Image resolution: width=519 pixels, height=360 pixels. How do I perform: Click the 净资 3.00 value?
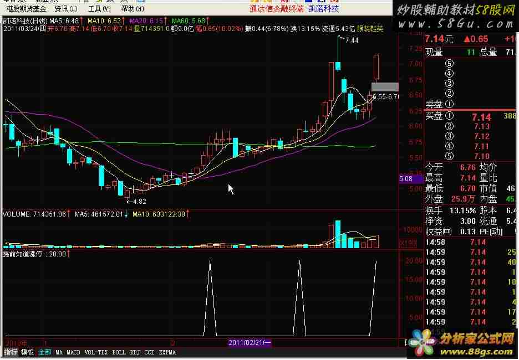coord(468,221)
